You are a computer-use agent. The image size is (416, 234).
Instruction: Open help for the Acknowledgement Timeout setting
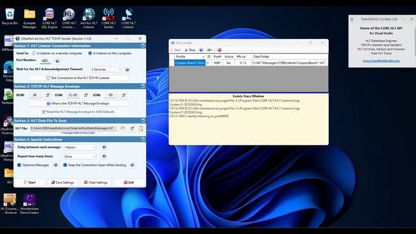(127, 70)
